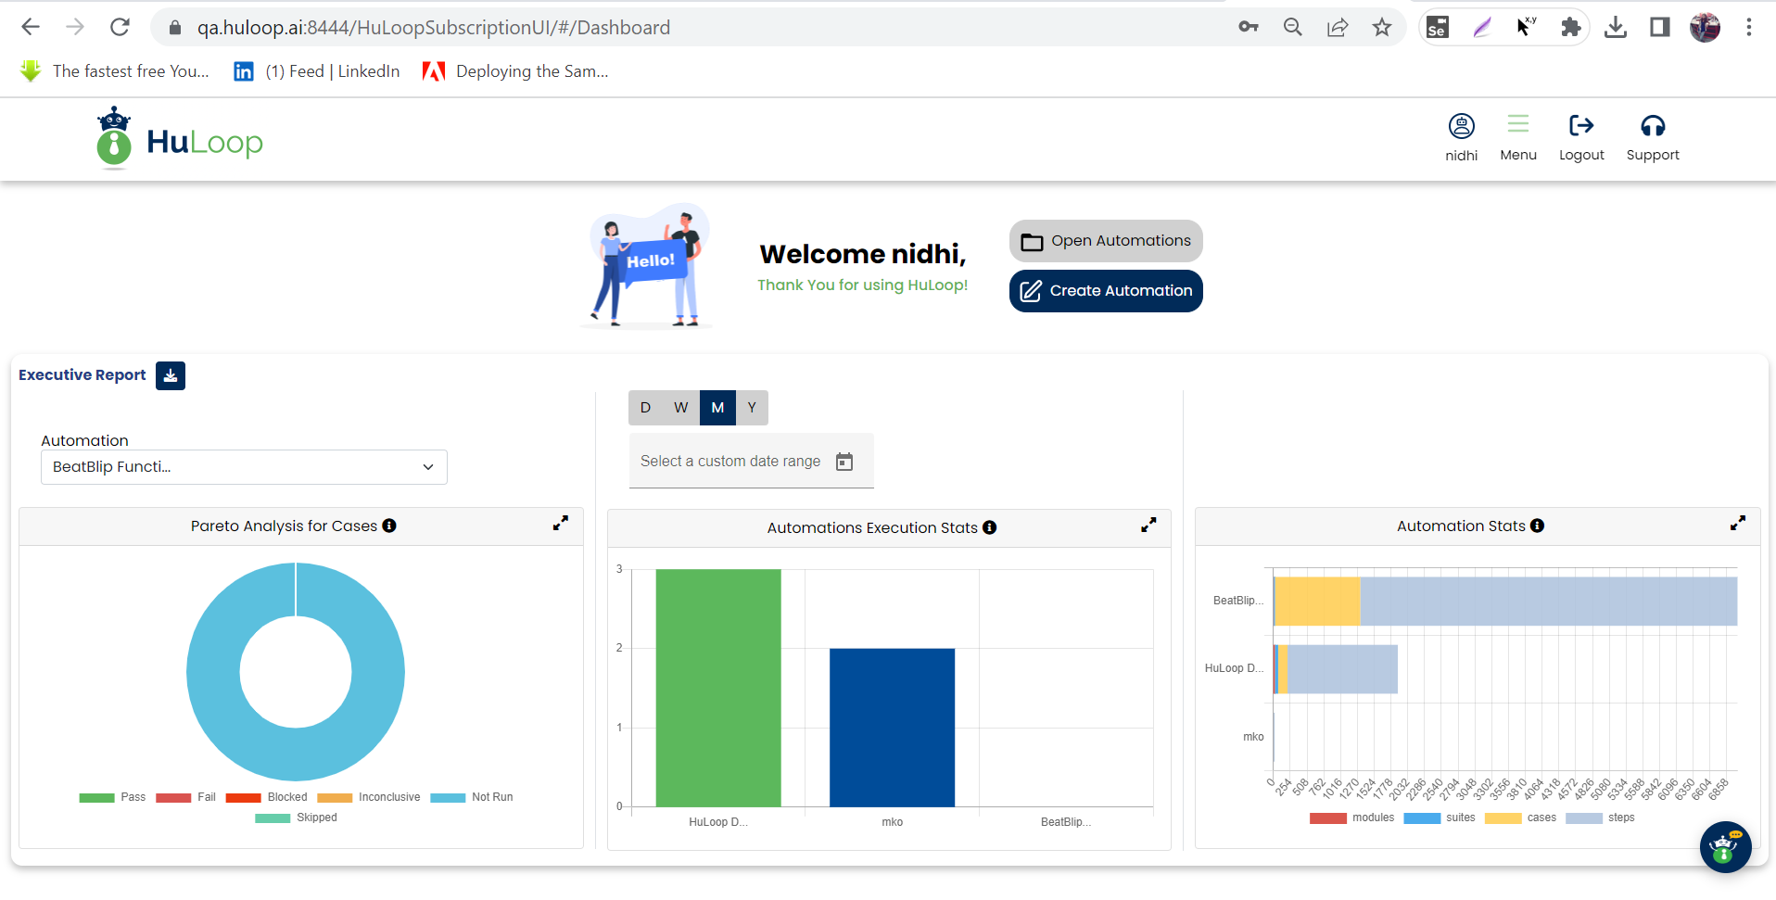
Task: Switch time range to D (day)
Action: [646, 408]
